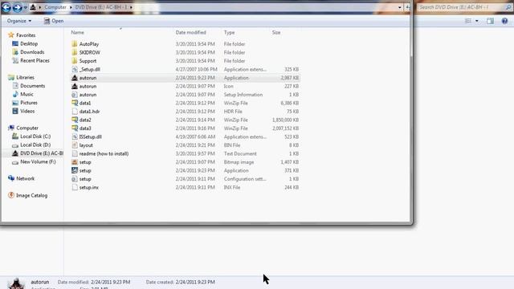The height and width of the screenshot is (289, 514).
Task: Toggle the preview pane icon
Action: click(x=490, y=21)
